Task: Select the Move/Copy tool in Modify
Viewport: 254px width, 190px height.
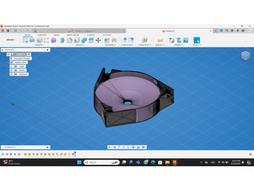Action: [x=98, y=40]
